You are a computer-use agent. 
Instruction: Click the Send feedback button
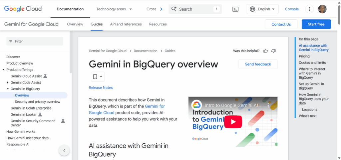pyautogui.click(x=258, y=64)
